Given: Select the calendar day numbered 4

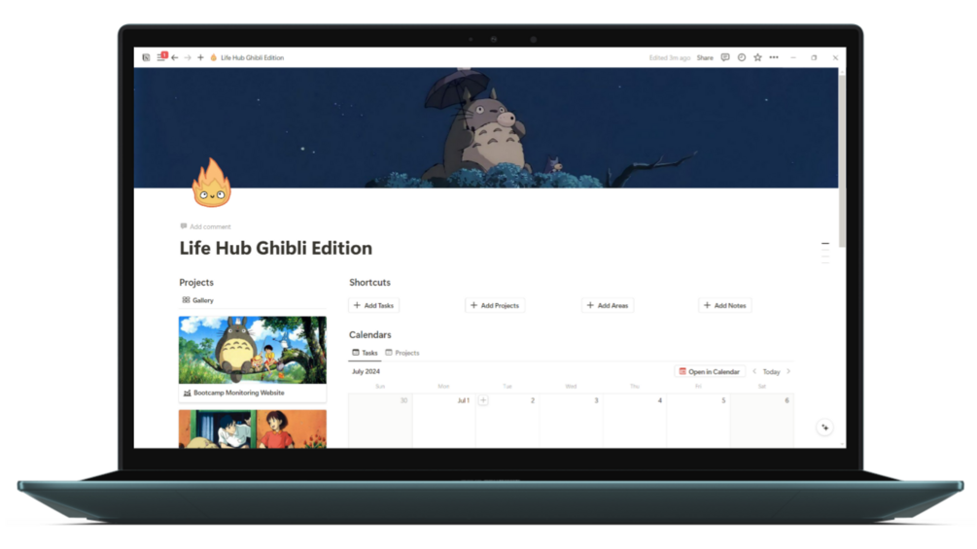Looking at the screenshot, I should pos(634,421).
